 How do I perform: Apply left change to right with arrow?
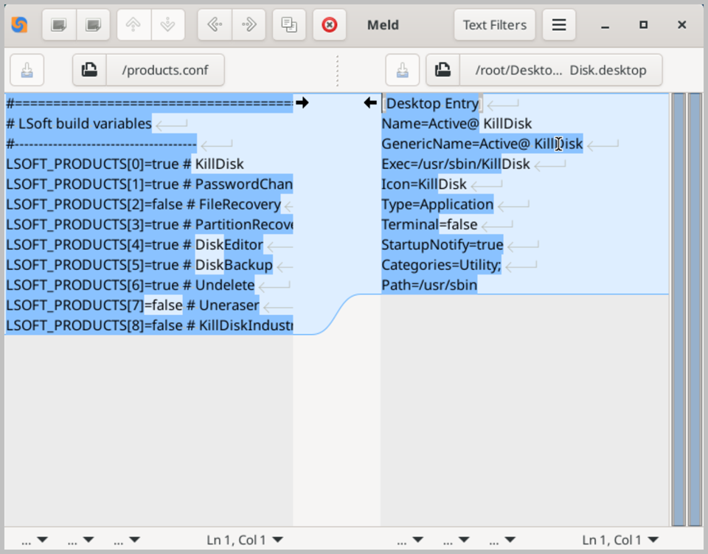point(302,103)
